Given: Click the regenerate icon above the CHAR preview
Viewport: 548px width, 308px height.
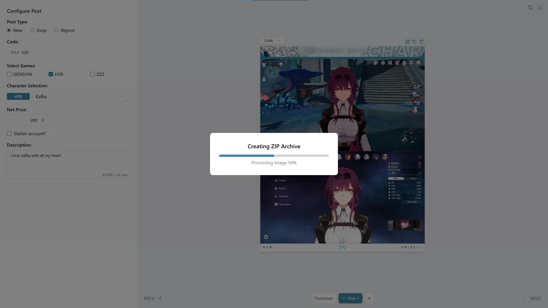Looking at the screenshot, I should pyautogui.click(x=414, y=42).
